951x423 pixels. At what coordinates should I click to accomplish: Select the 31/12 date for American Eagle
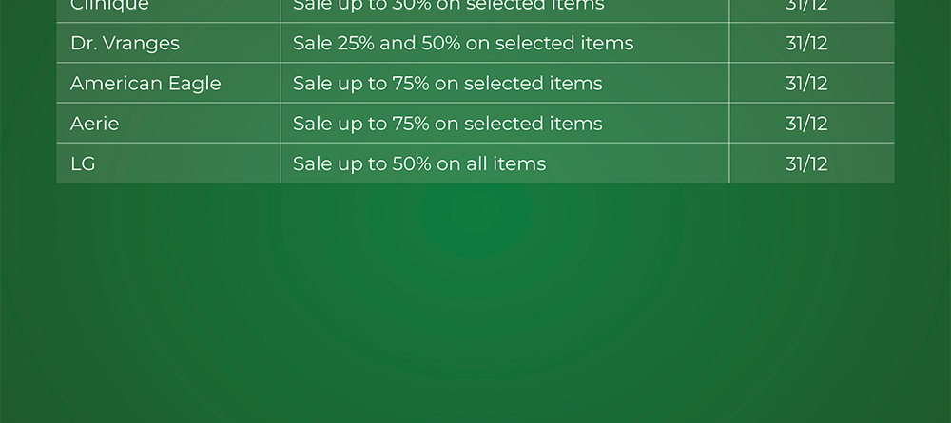coord(806,84)
